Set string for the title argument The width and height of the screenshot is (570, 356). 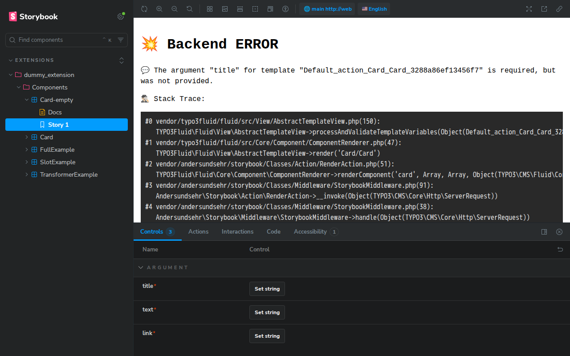pyautogui.click(x=267, y=289)
